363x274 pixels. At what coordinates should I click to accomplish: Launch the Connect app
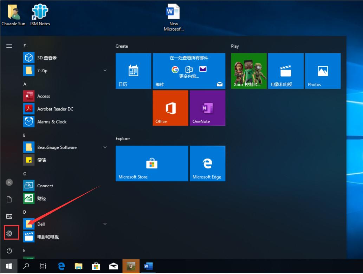pyautogui.click(x=46, y=186)
